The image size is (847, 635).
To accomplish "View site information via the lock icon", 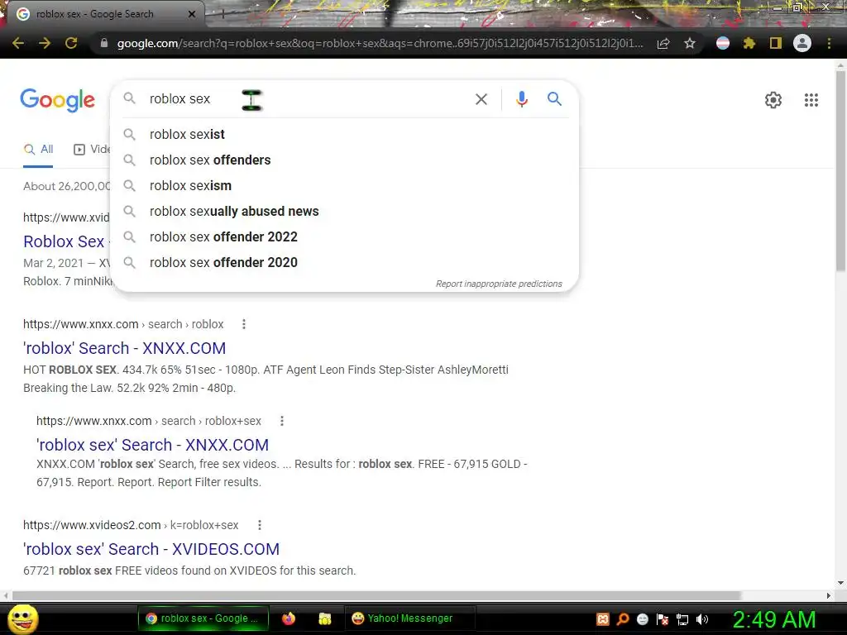I will coord(103,43).
